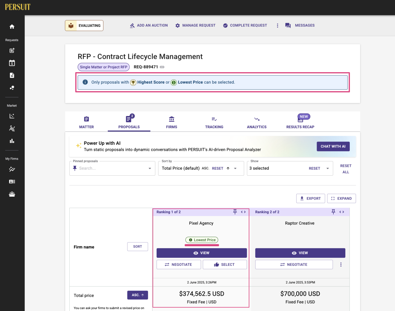Viewport: 395px width, 311px height.
Task: Click the move arrows on Ranking 2 of 2
Action: click(x=342, y=212)
